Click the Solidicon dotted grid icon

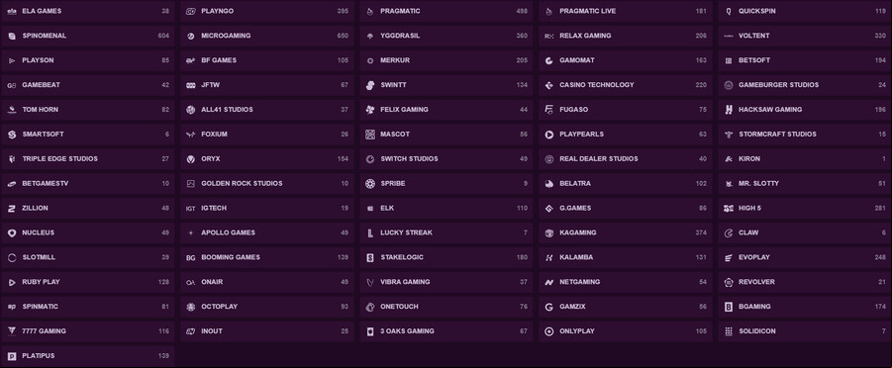729,331
